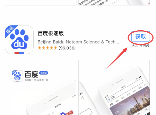Click the App 内购买 label under 获取

[141, 45]
